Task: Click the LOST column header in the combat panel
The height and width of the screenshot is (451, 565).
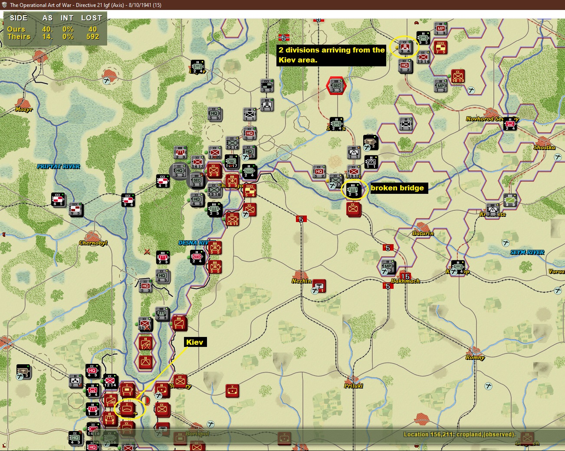Action: click(92, 18)
